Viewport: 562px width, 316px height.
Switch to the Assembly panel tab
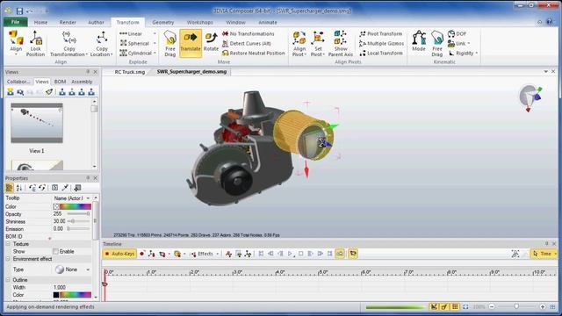click(82, 82)
